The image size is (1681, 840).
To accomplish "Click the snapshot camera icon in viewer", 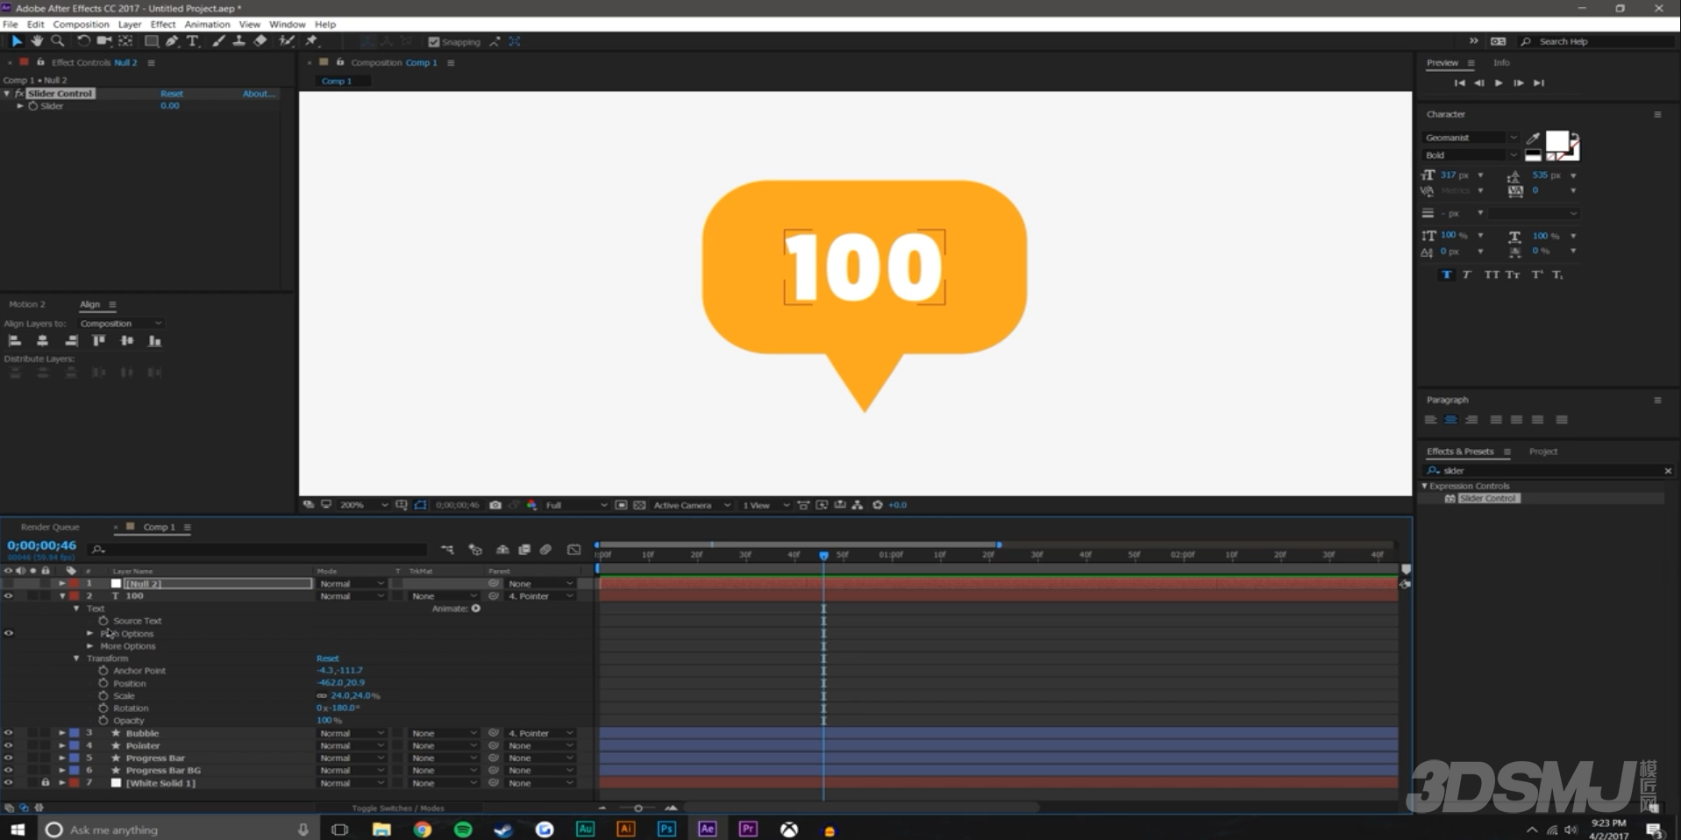I will coord(495,505).
